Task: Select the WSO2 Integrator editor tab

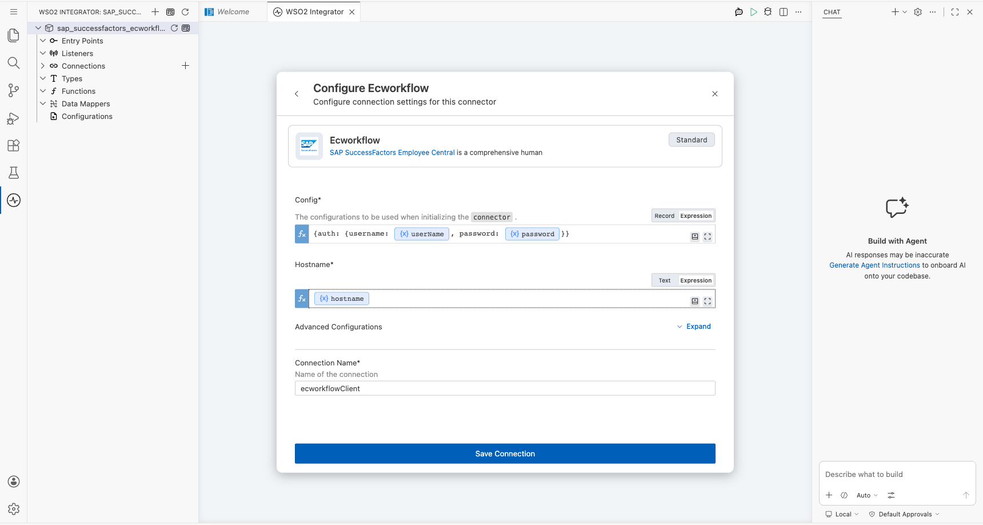Action: point(314,12)
